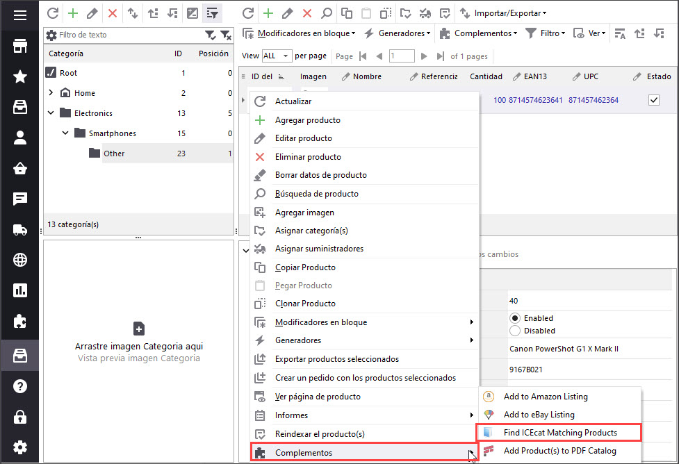
Task: Open help question mark icon in sidebar
Action: click(20, 386)
